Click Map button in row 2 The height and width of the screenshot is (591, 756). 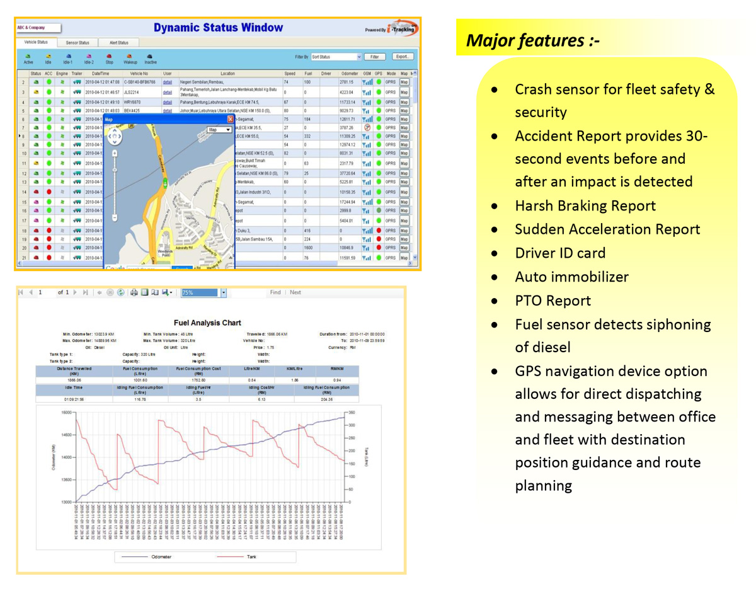[404, 82]
